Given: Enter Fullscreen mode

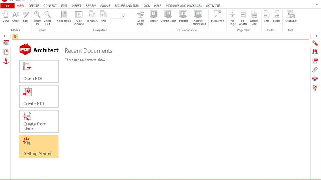Looking at the screenshot, I should click(218, 17).
